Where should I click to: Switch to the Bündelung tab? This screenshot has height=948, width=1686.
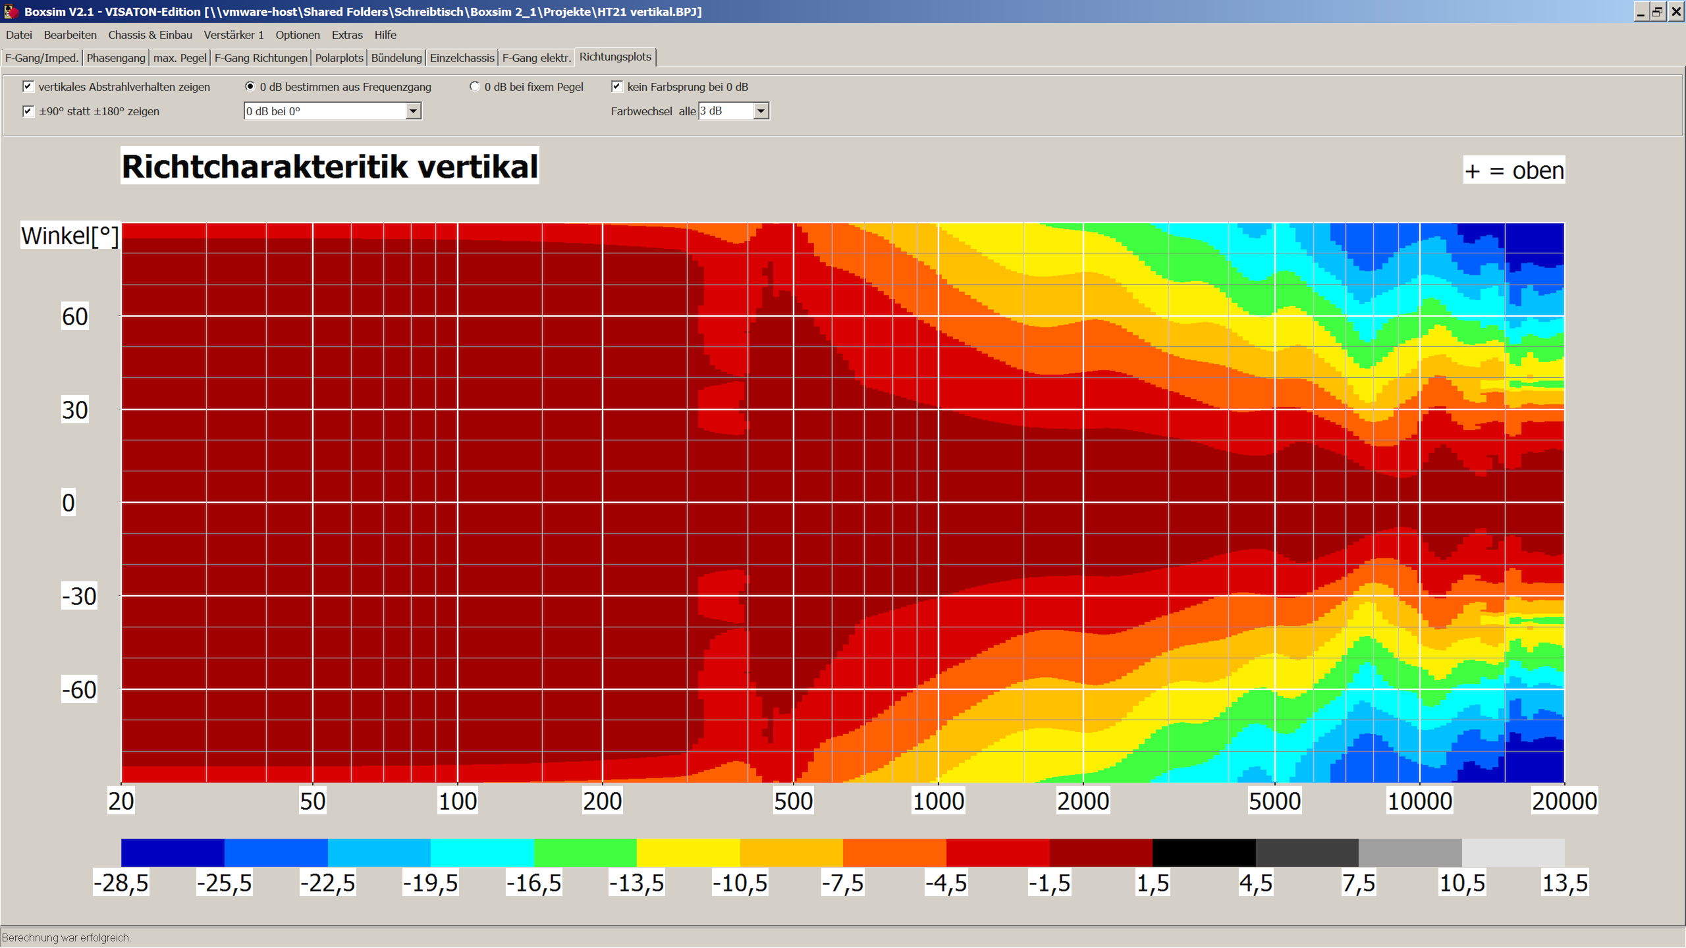[x=396, y=58]
